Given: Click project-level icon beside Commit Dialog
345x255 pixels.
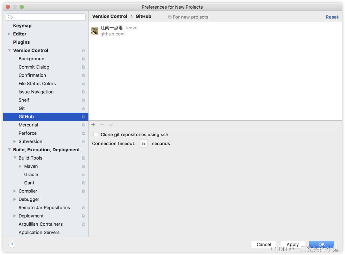Looking at the screenshot, I should point(83,67).
